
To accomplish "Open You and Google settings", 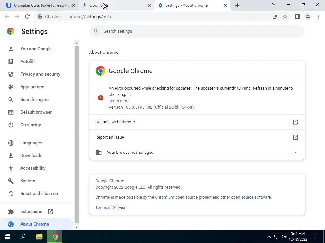I will tap(36, 49).
